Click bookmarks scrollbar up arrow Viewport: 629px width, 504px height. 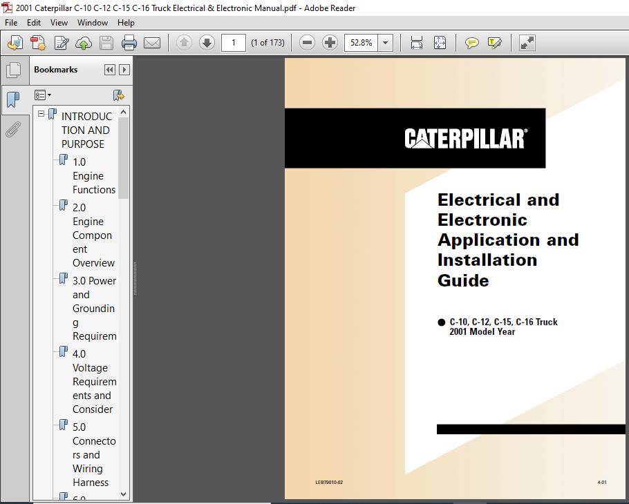[x=123, y=112]
